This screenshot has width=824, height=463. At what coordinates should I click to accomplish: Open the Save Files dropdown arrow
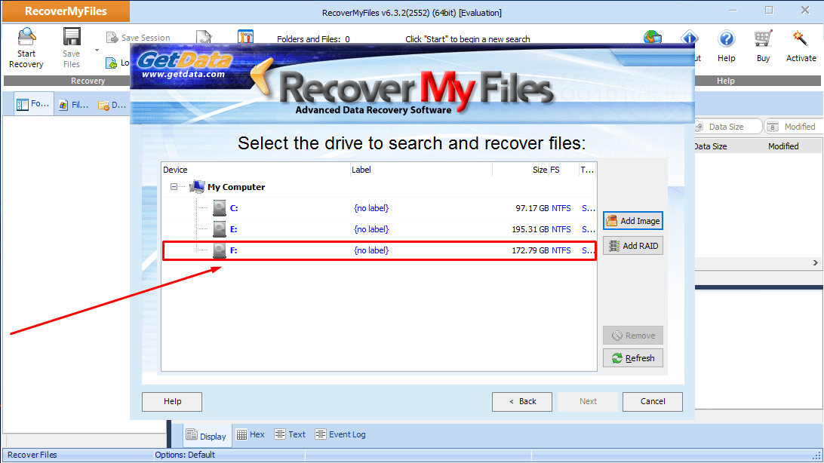97,51
